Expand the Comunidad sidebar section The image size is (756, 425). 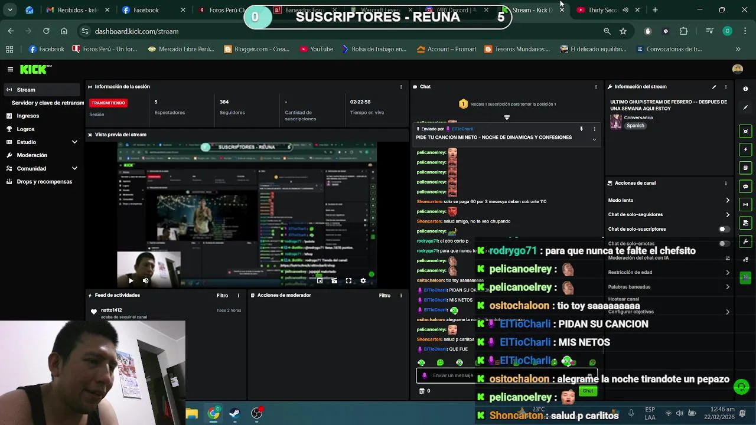click(x=74, y=168)
